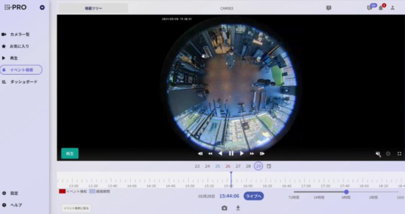Enter fullscreen video view
This screenshot has width=405, height=214.
pyautogui.click(x=399, y=154)
